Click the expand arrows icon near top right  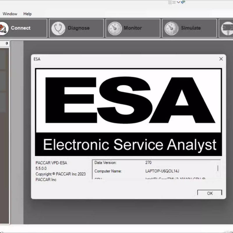click(x=174, y=2)
